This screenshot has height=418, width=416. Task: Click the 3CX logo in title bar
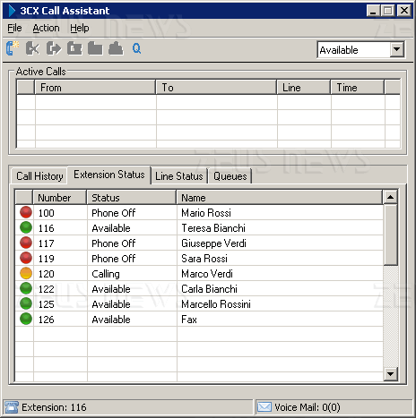pos(12,11)
